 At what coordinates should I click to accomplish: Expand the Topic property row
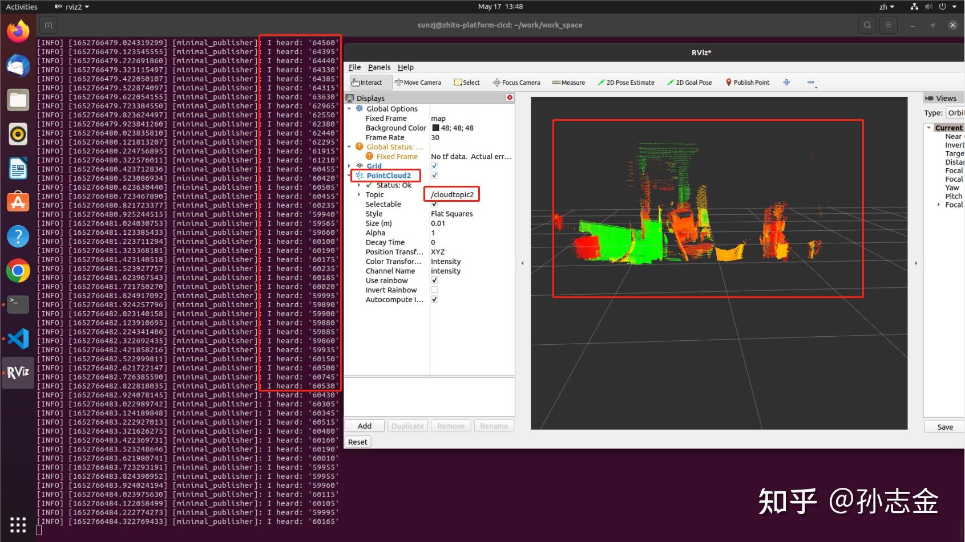[x=359, y=195]
